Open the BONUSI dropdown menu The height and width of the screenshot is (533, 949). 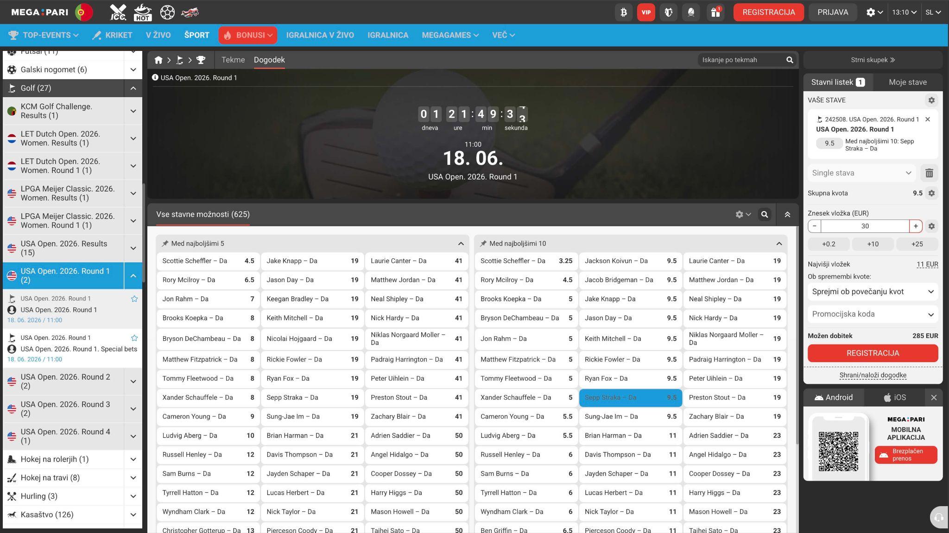coord(248,35)
